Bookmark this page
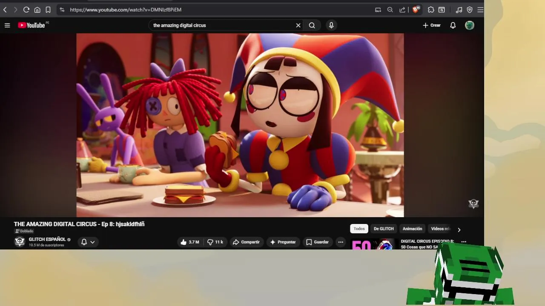This screenshot has height=306, width=545. [48, 9]
